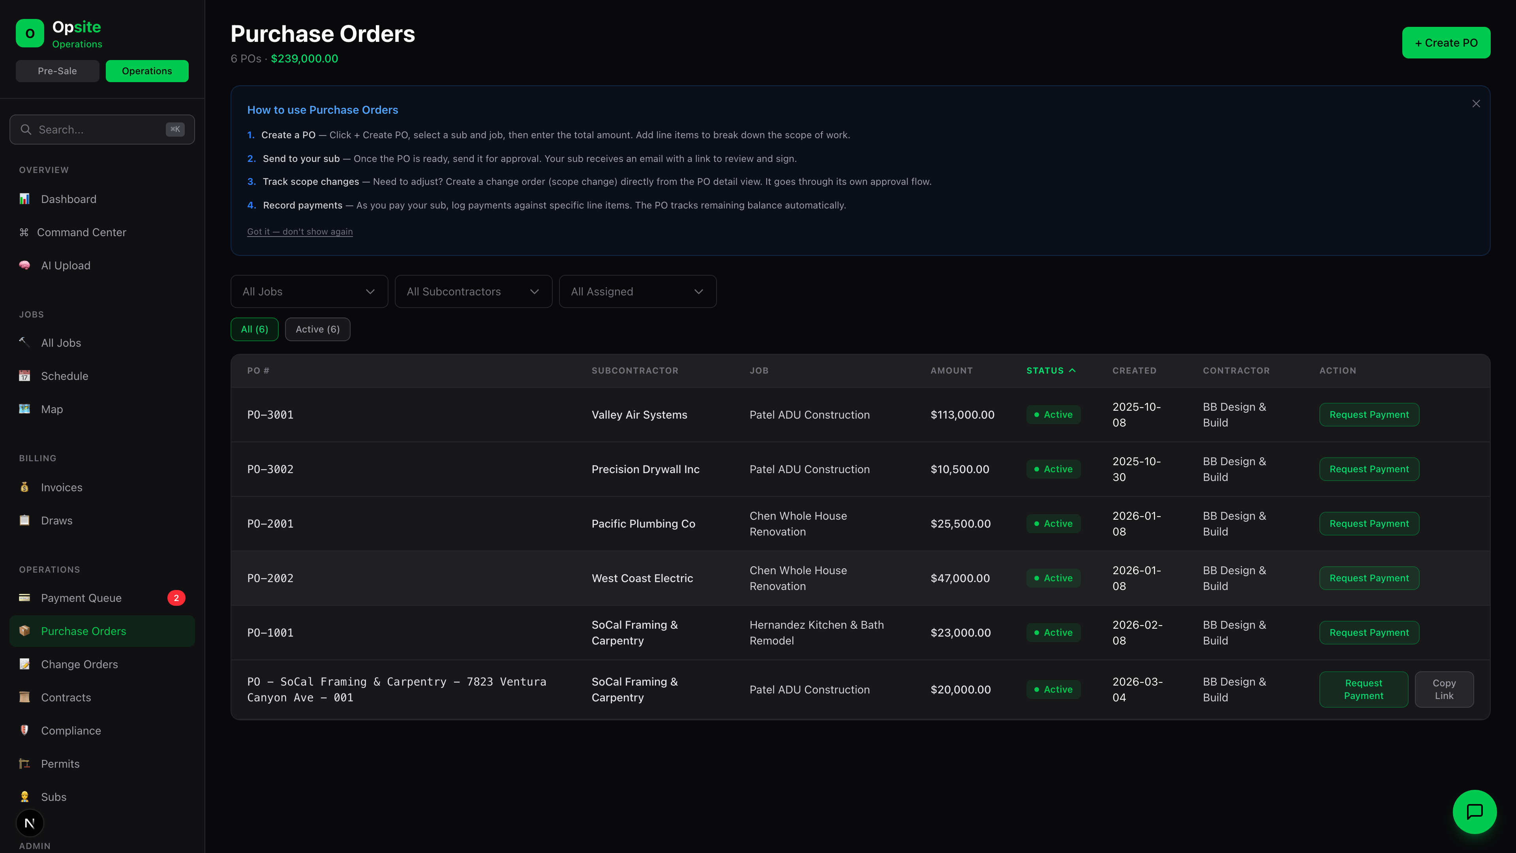Toggle the Active (6) filter chip

click(x=317, y=329)
